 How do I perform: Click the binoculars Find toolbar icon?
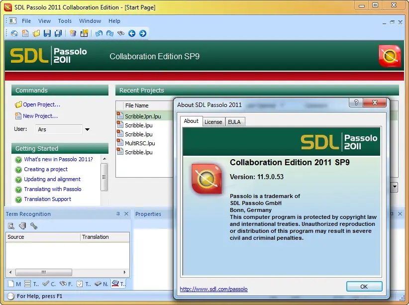(x=121, y=33)
